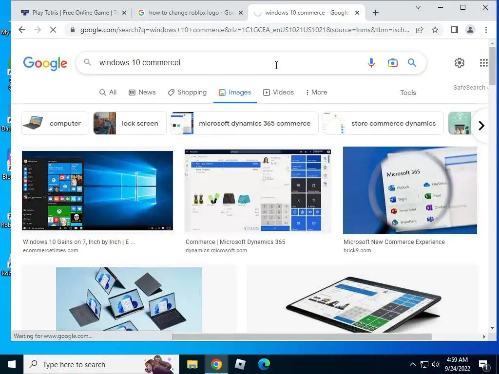This screenshot has width=499, height=374.
Task: Click the address bar URL
Action: (x=245, y=30)
